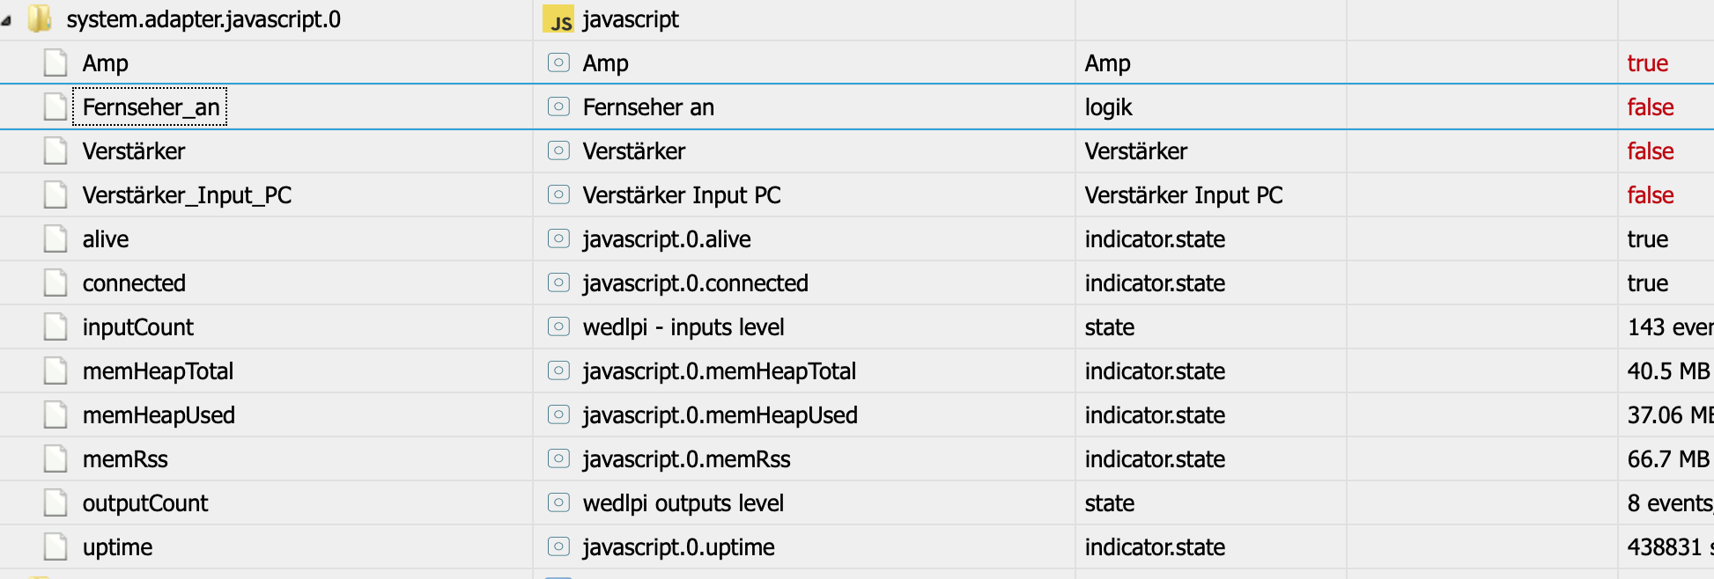1714x579 pixels.
Task: Select the Fernseher_an tree item
Action: pos(151,107)
